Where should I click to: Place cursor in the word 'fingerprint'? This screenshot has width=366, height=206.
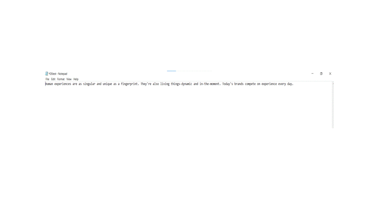tap(130, 84)
